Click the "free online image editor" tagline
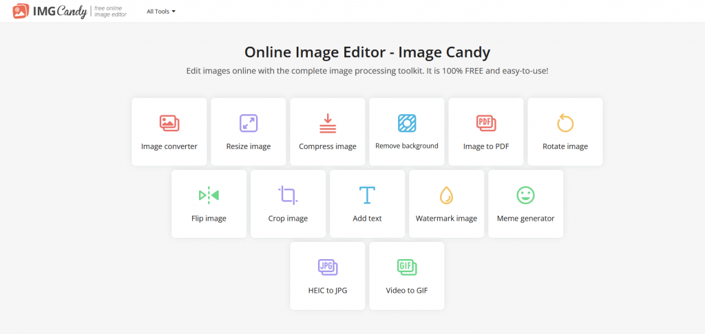This screenshot has width=705, height=334. pos(110,12)
